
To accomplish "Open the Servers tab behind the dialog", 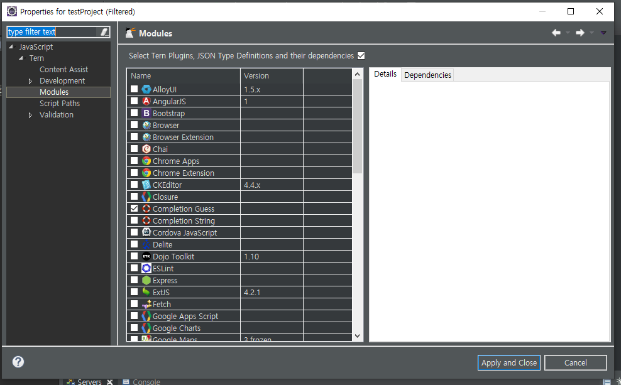I will [89, 381].
